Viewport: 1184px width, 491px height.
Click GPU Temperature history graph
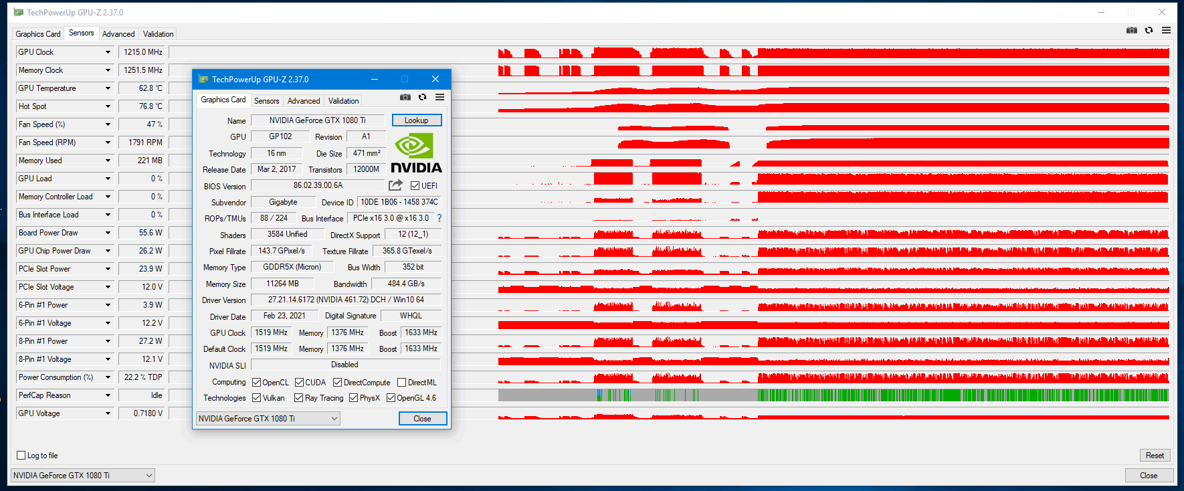point(670,88)
